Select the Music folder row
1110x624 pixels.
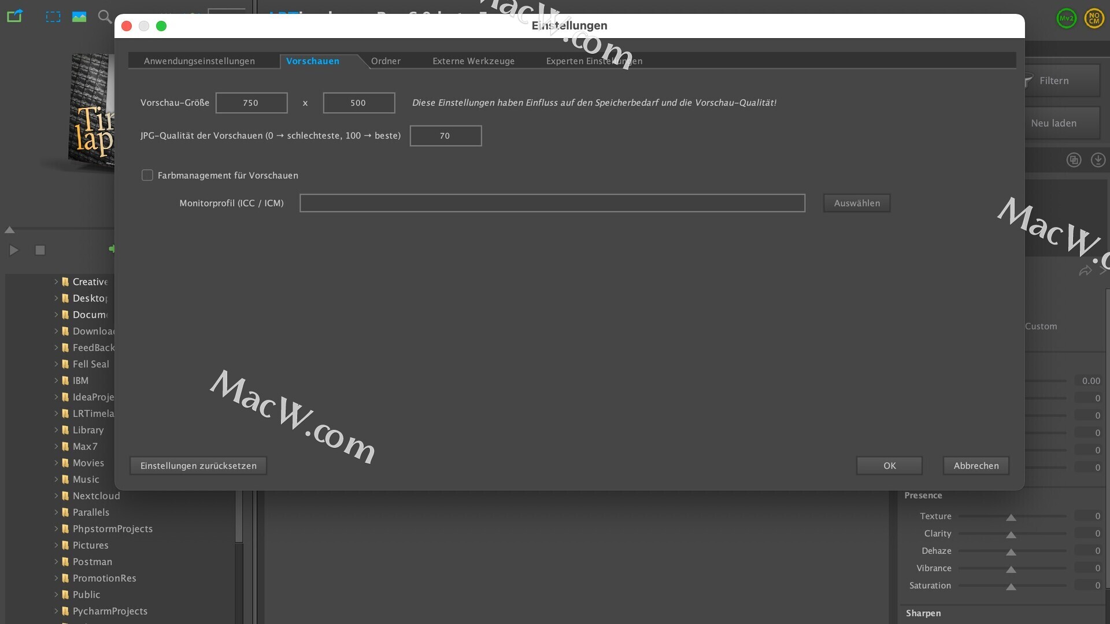click(x=86, y=480)
